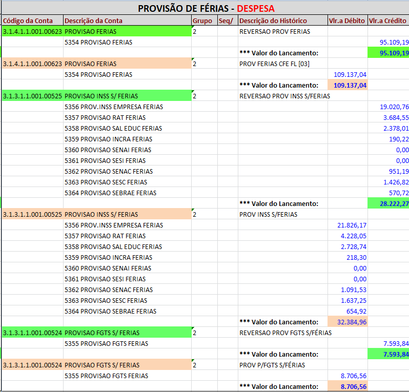Click the 32.384,96 debit total cell

347,322
